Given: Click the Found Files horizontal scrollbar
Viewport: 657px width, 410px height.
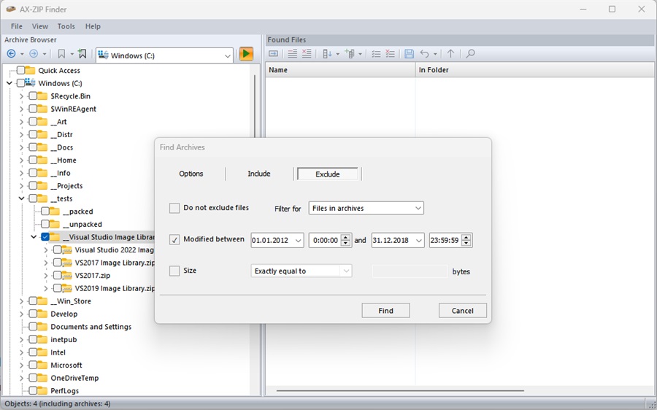Looking at the screenshot, I should coord(400,391).
